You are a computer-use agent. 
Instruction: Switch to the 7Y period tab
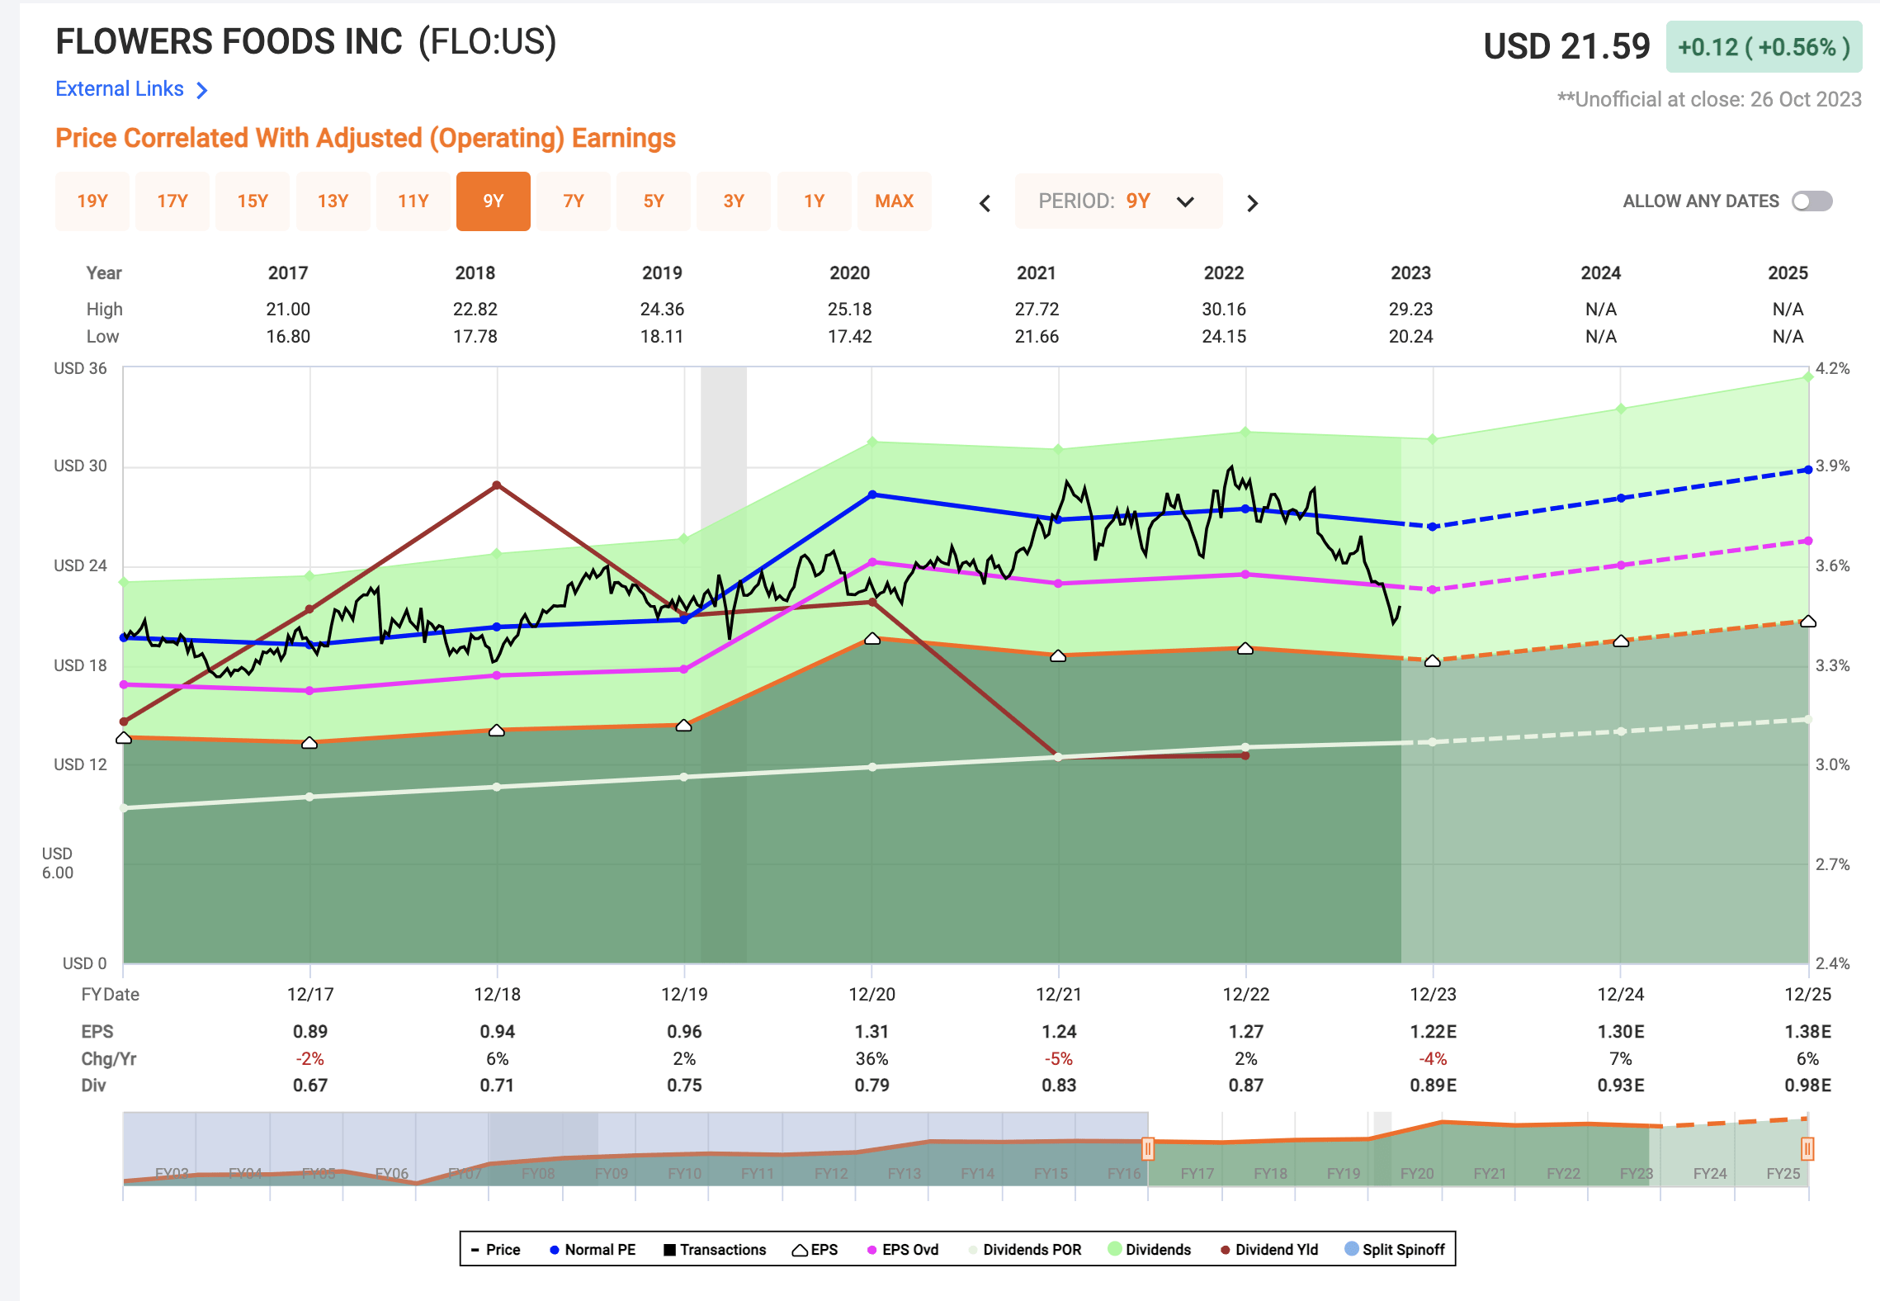[574, 201]
